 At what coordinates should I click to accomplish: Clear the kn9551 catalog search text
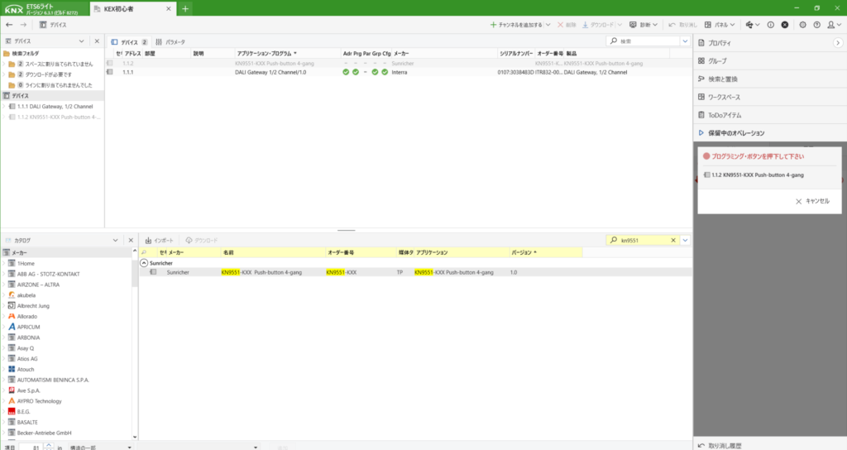673,240
